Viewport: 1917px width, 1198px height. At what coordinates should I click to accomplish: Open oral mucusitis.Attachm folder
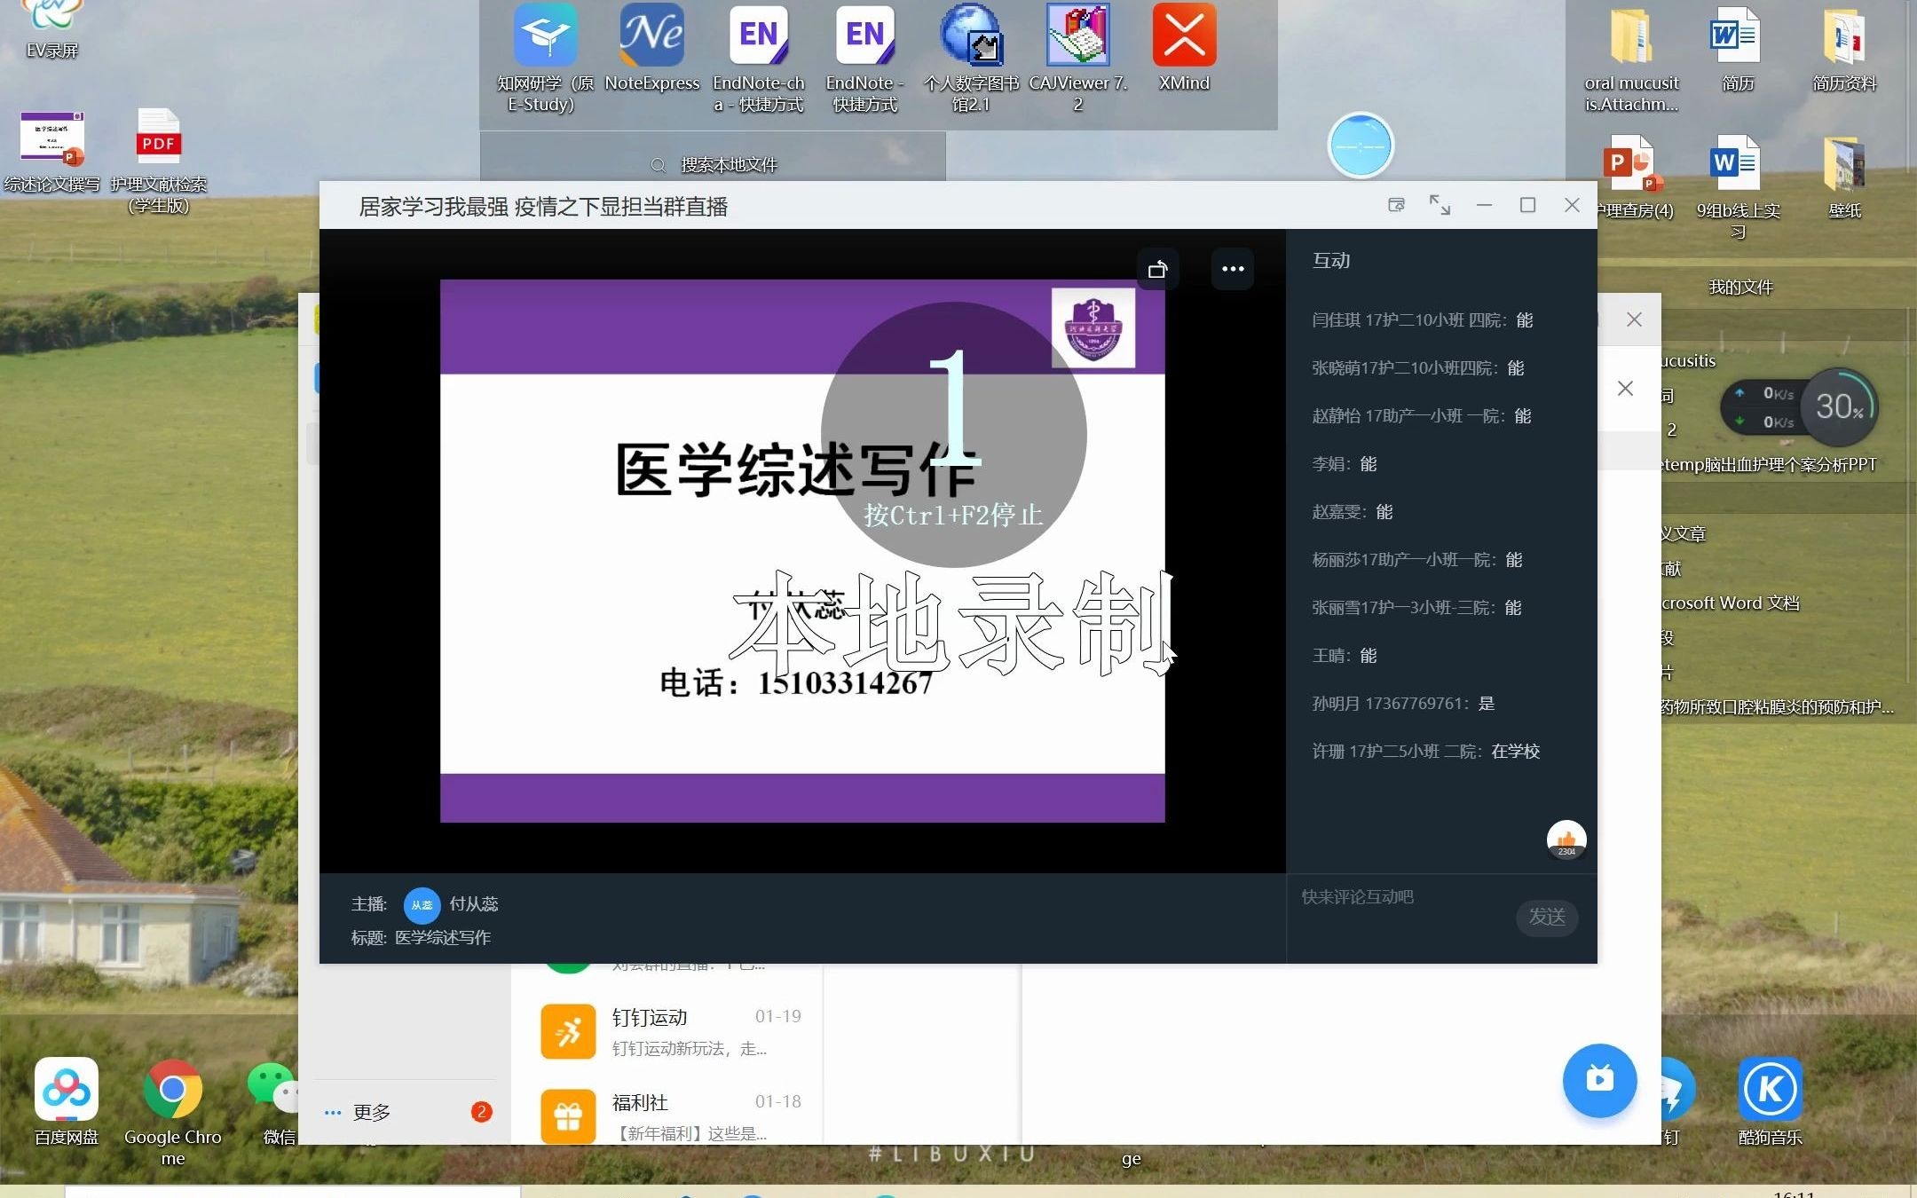click(x=1632, y=60)
